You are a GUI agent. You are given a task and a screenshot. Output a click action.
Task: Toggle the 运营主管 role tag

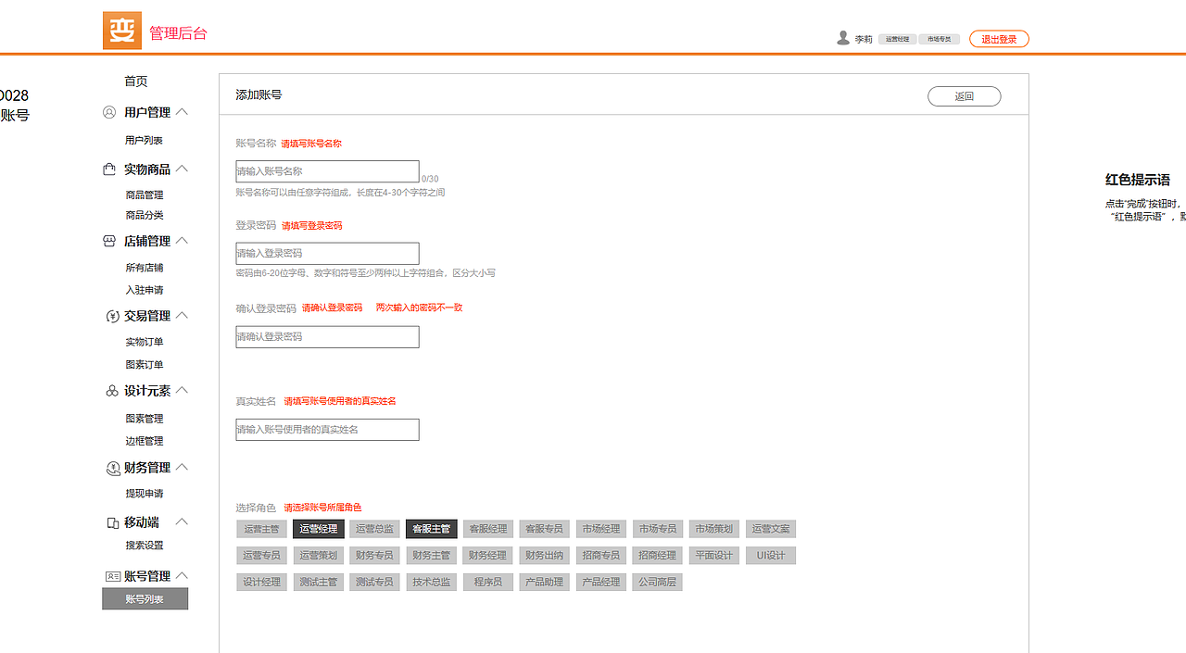point(261,529)
